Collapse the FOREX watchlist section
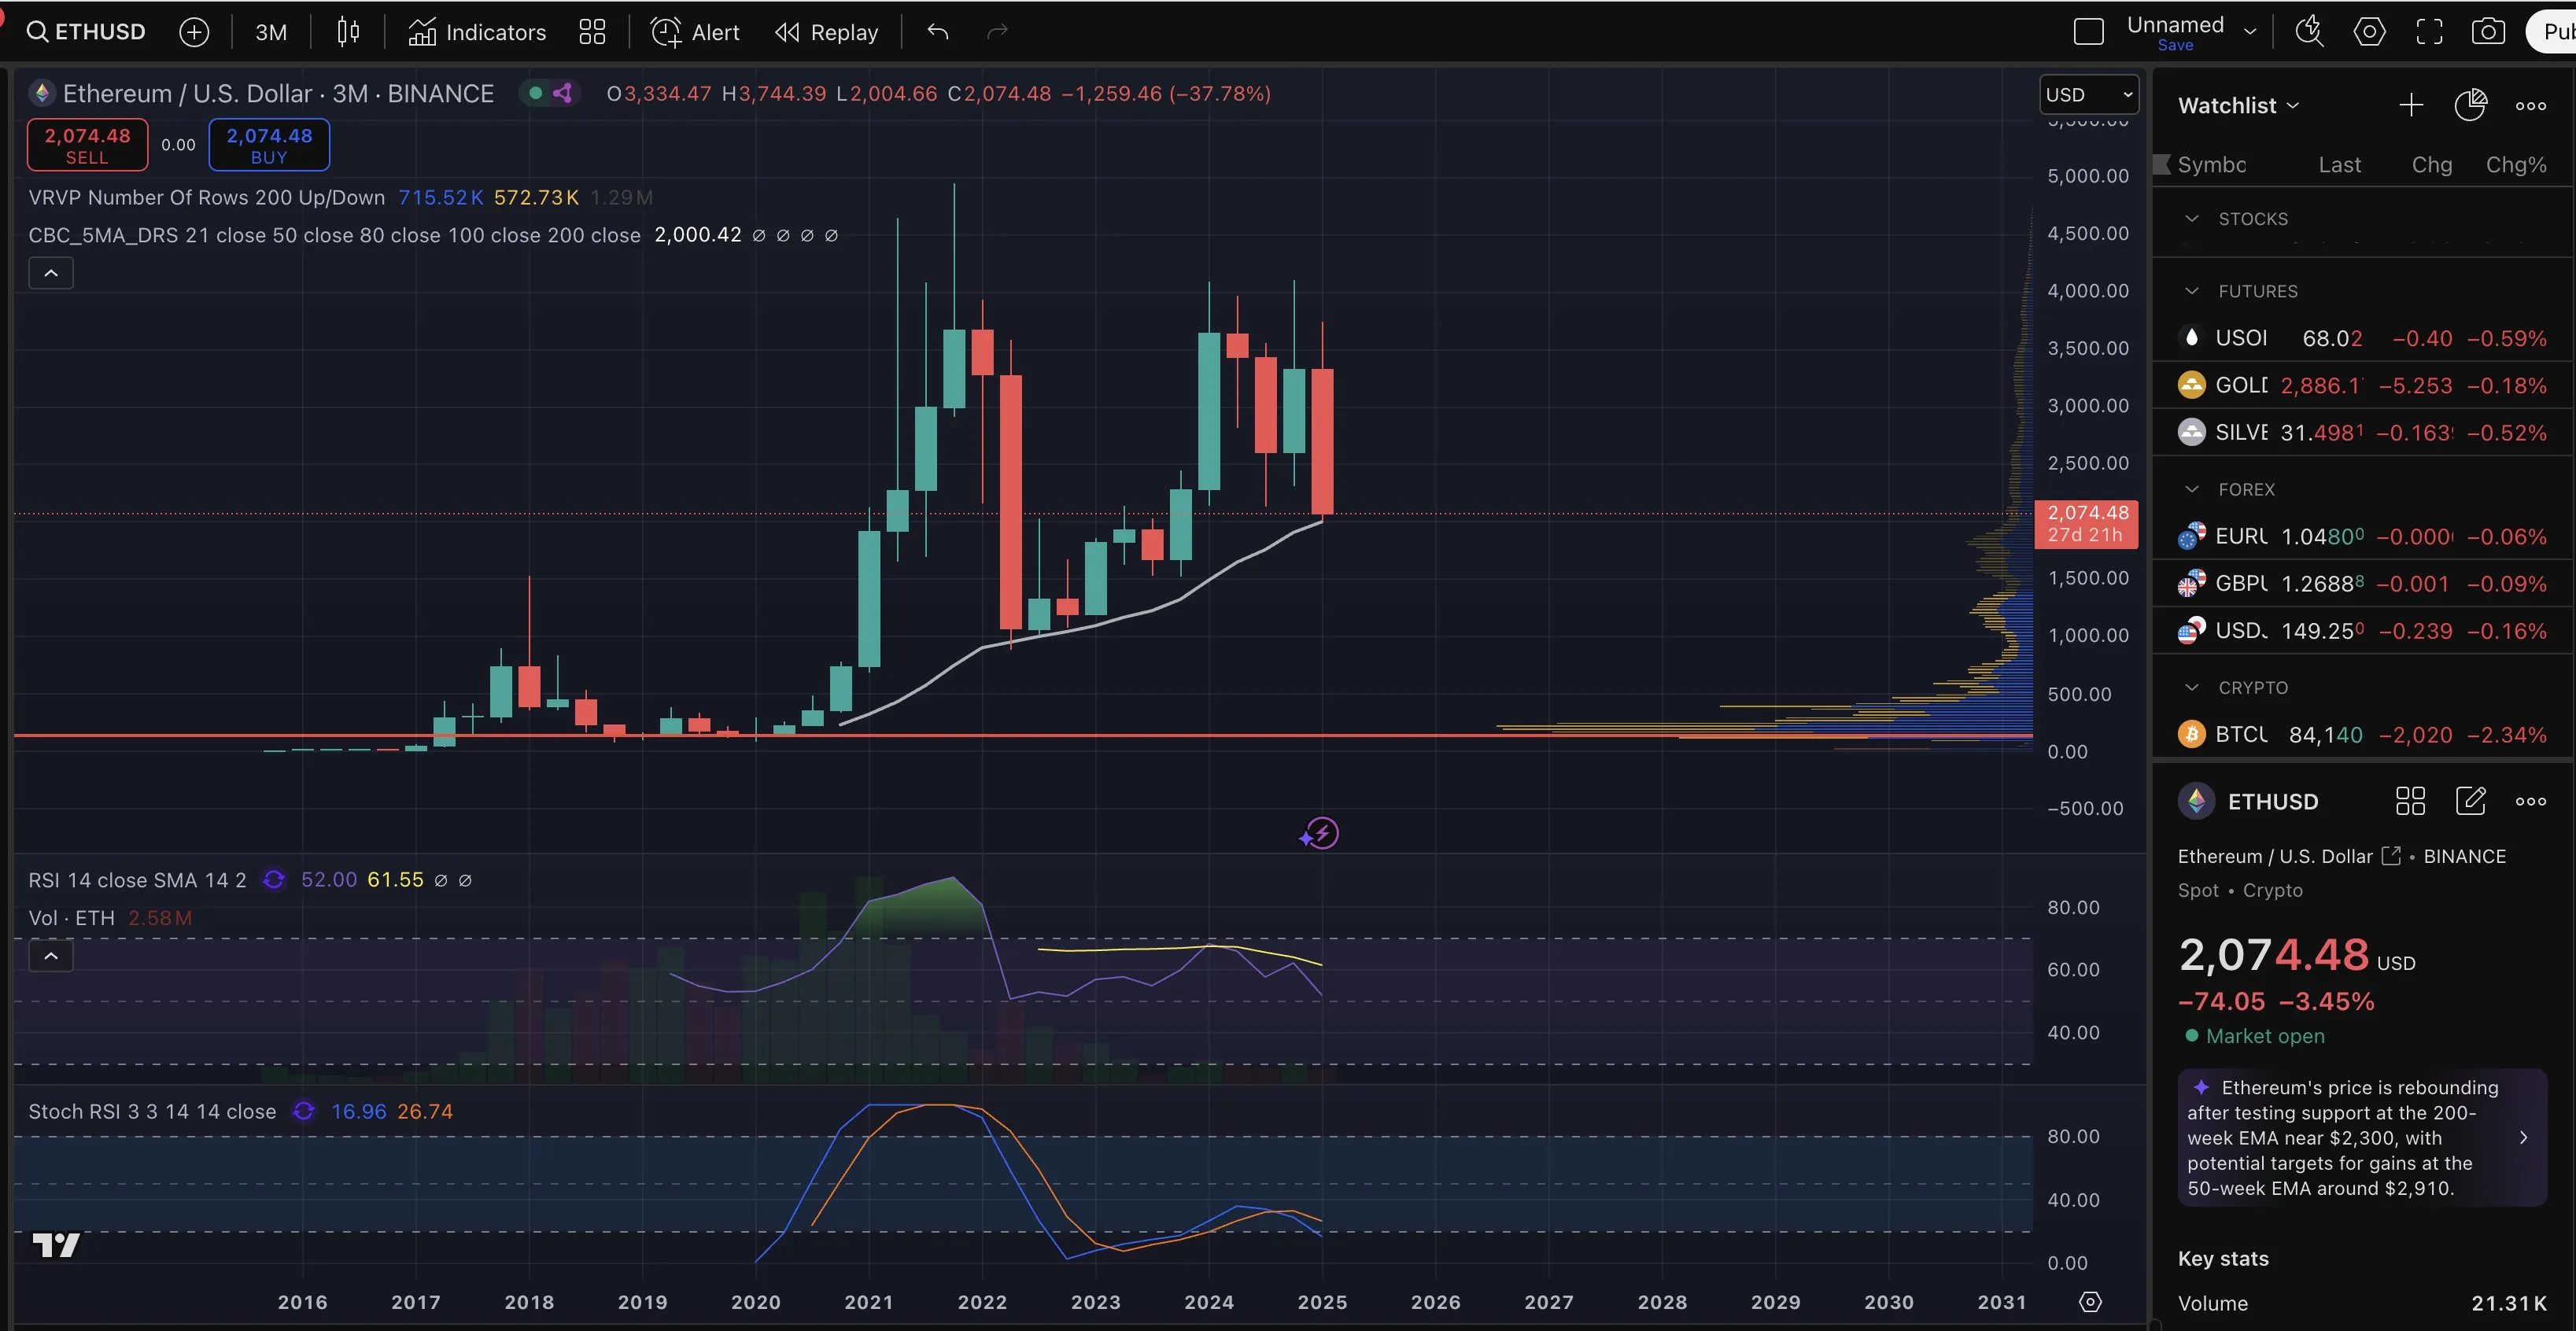Screen dimensions: 2576x1331 tap(2192, 489)
